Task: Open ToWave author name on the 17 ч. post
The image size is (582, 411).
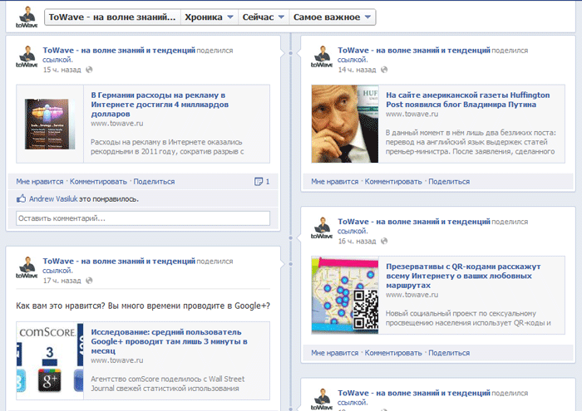Action: (119, 262)
